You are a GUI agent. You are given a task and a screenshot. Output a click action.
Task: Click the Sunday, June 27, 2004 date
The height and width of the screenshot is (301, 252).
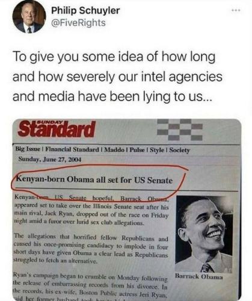tap(49, 160)
